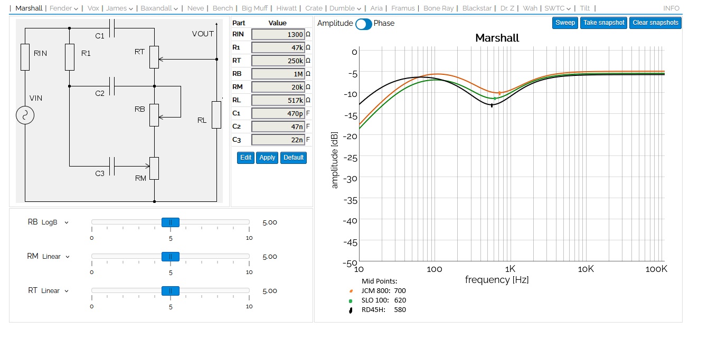
Task: Switch to the Big Muff tone stack
Action: click(254, 8)
